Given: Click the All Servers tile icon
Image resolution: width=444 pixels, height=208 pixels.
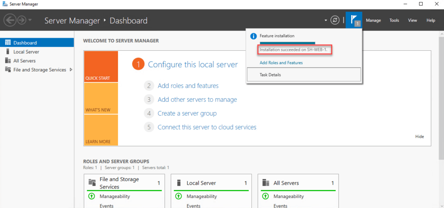Looking at the screenshot, I should (x=266, y=182).
